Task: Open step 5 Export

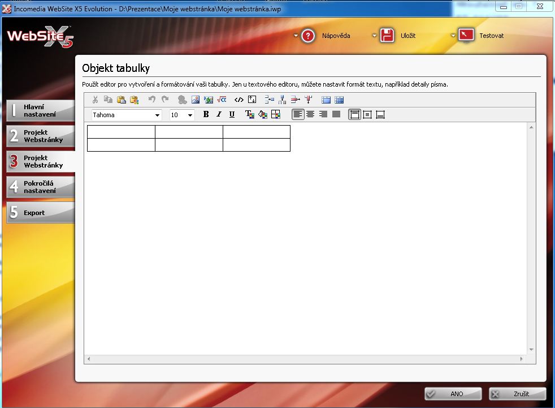Action: point(40,213)
